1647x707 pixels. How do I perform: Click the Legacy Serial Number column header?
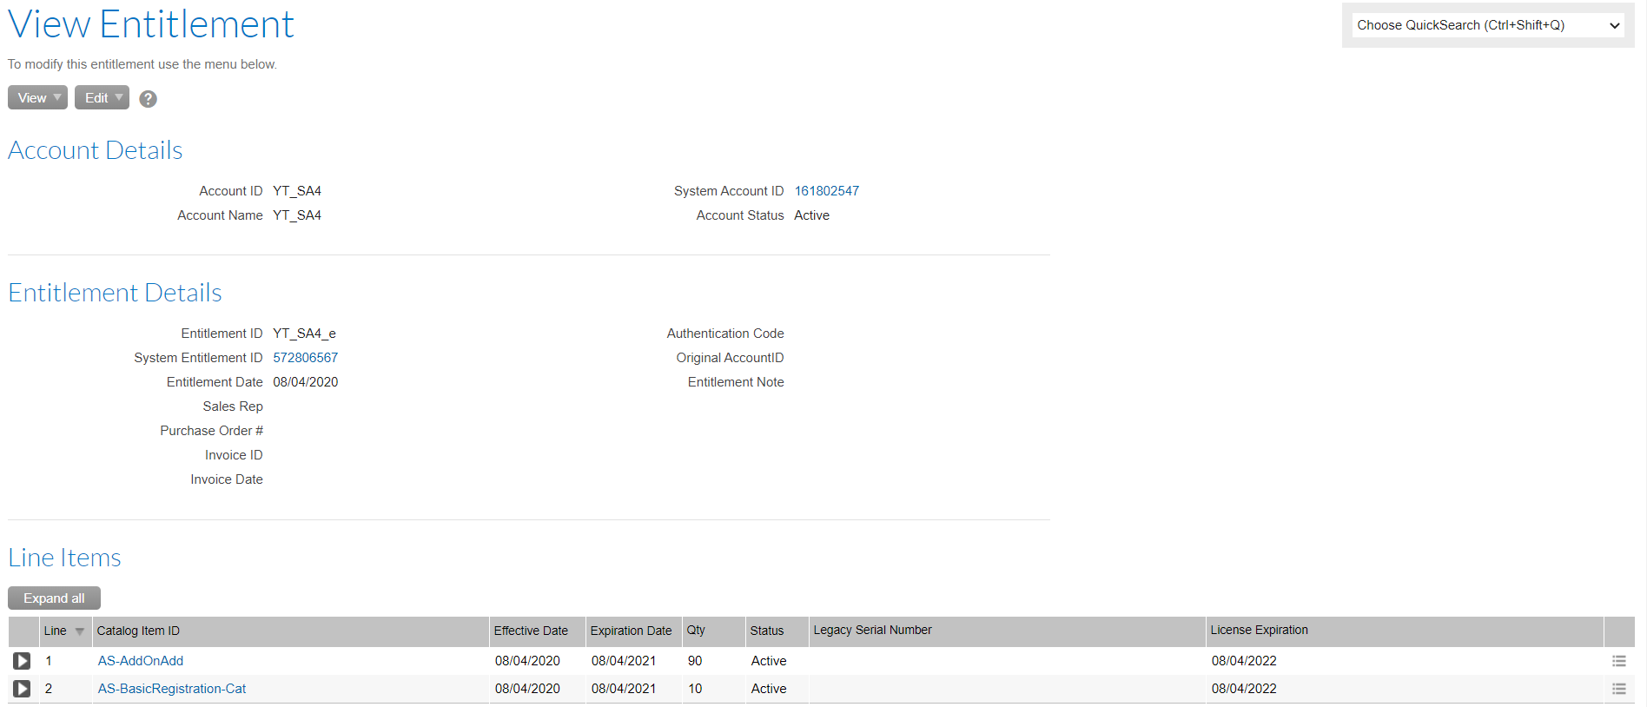(x=1008, y=631)
